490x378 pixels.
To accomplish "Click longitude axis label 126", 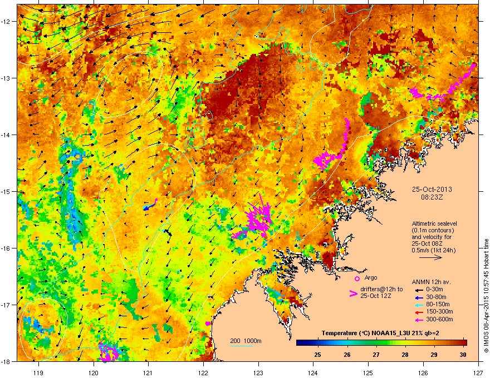I will click(x=423, y=372).
